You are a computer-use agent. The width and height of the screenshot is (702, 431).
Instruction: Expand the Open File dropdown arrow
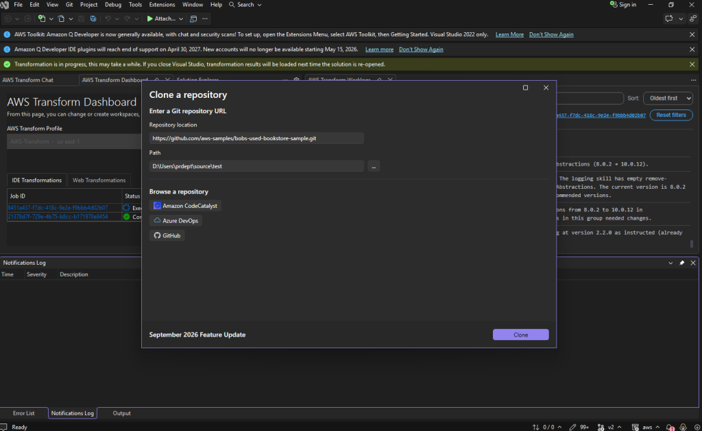(x=71, y=18)
